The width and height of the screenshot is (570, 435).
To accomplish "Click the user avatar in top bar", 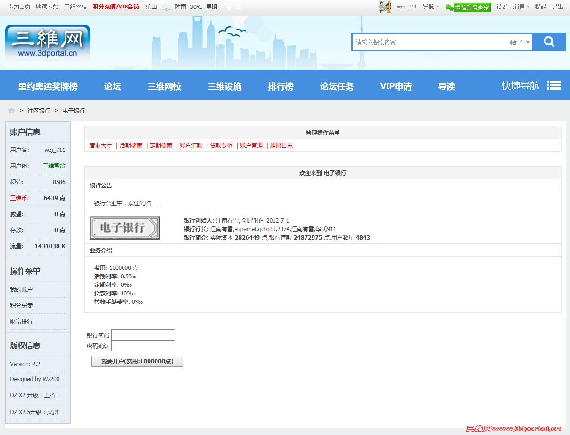I will click(385, 7).
